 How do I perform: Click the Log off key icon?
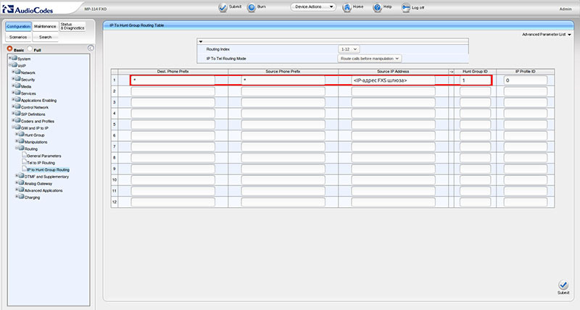(406, 7)
